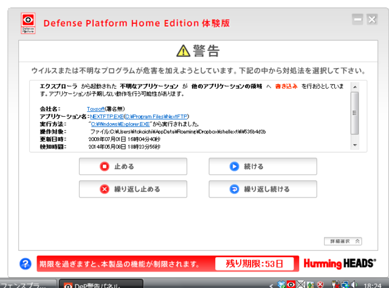
Task: Select the DeP警告パネル taskbar button
Action: (x=101, y=284)
